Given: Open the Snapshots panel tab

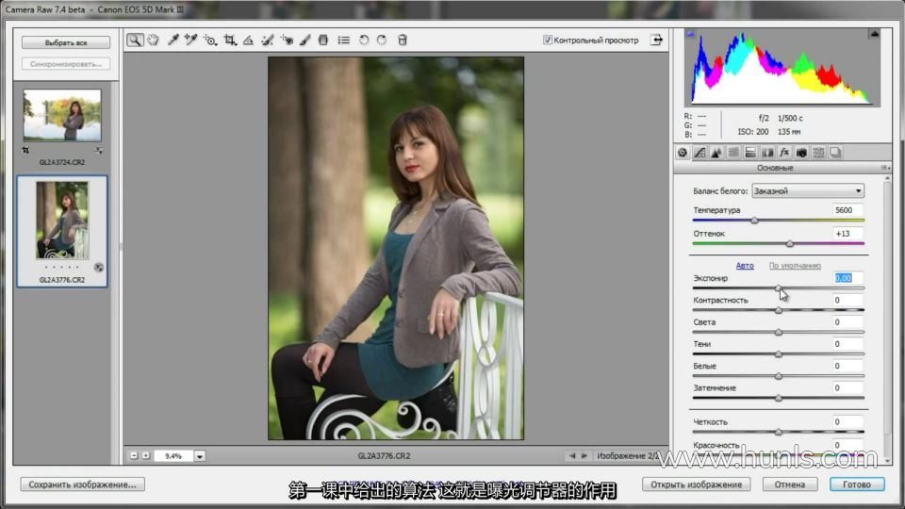Looking at the screenshot, I should (835, 153).
